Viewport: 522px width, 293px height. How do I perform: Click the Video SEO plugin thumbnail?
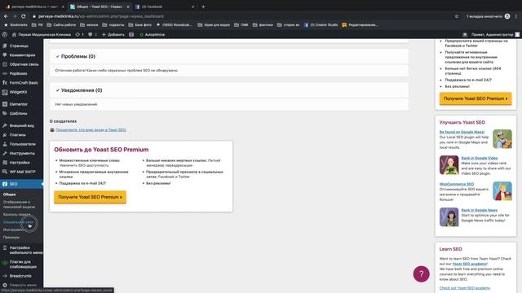click(x=449, y=165)
